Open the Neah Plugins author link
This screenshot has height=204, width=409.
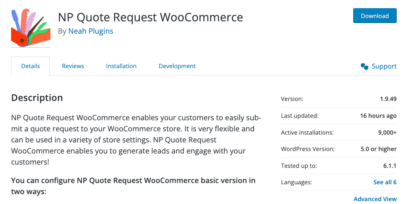[91, 31]
